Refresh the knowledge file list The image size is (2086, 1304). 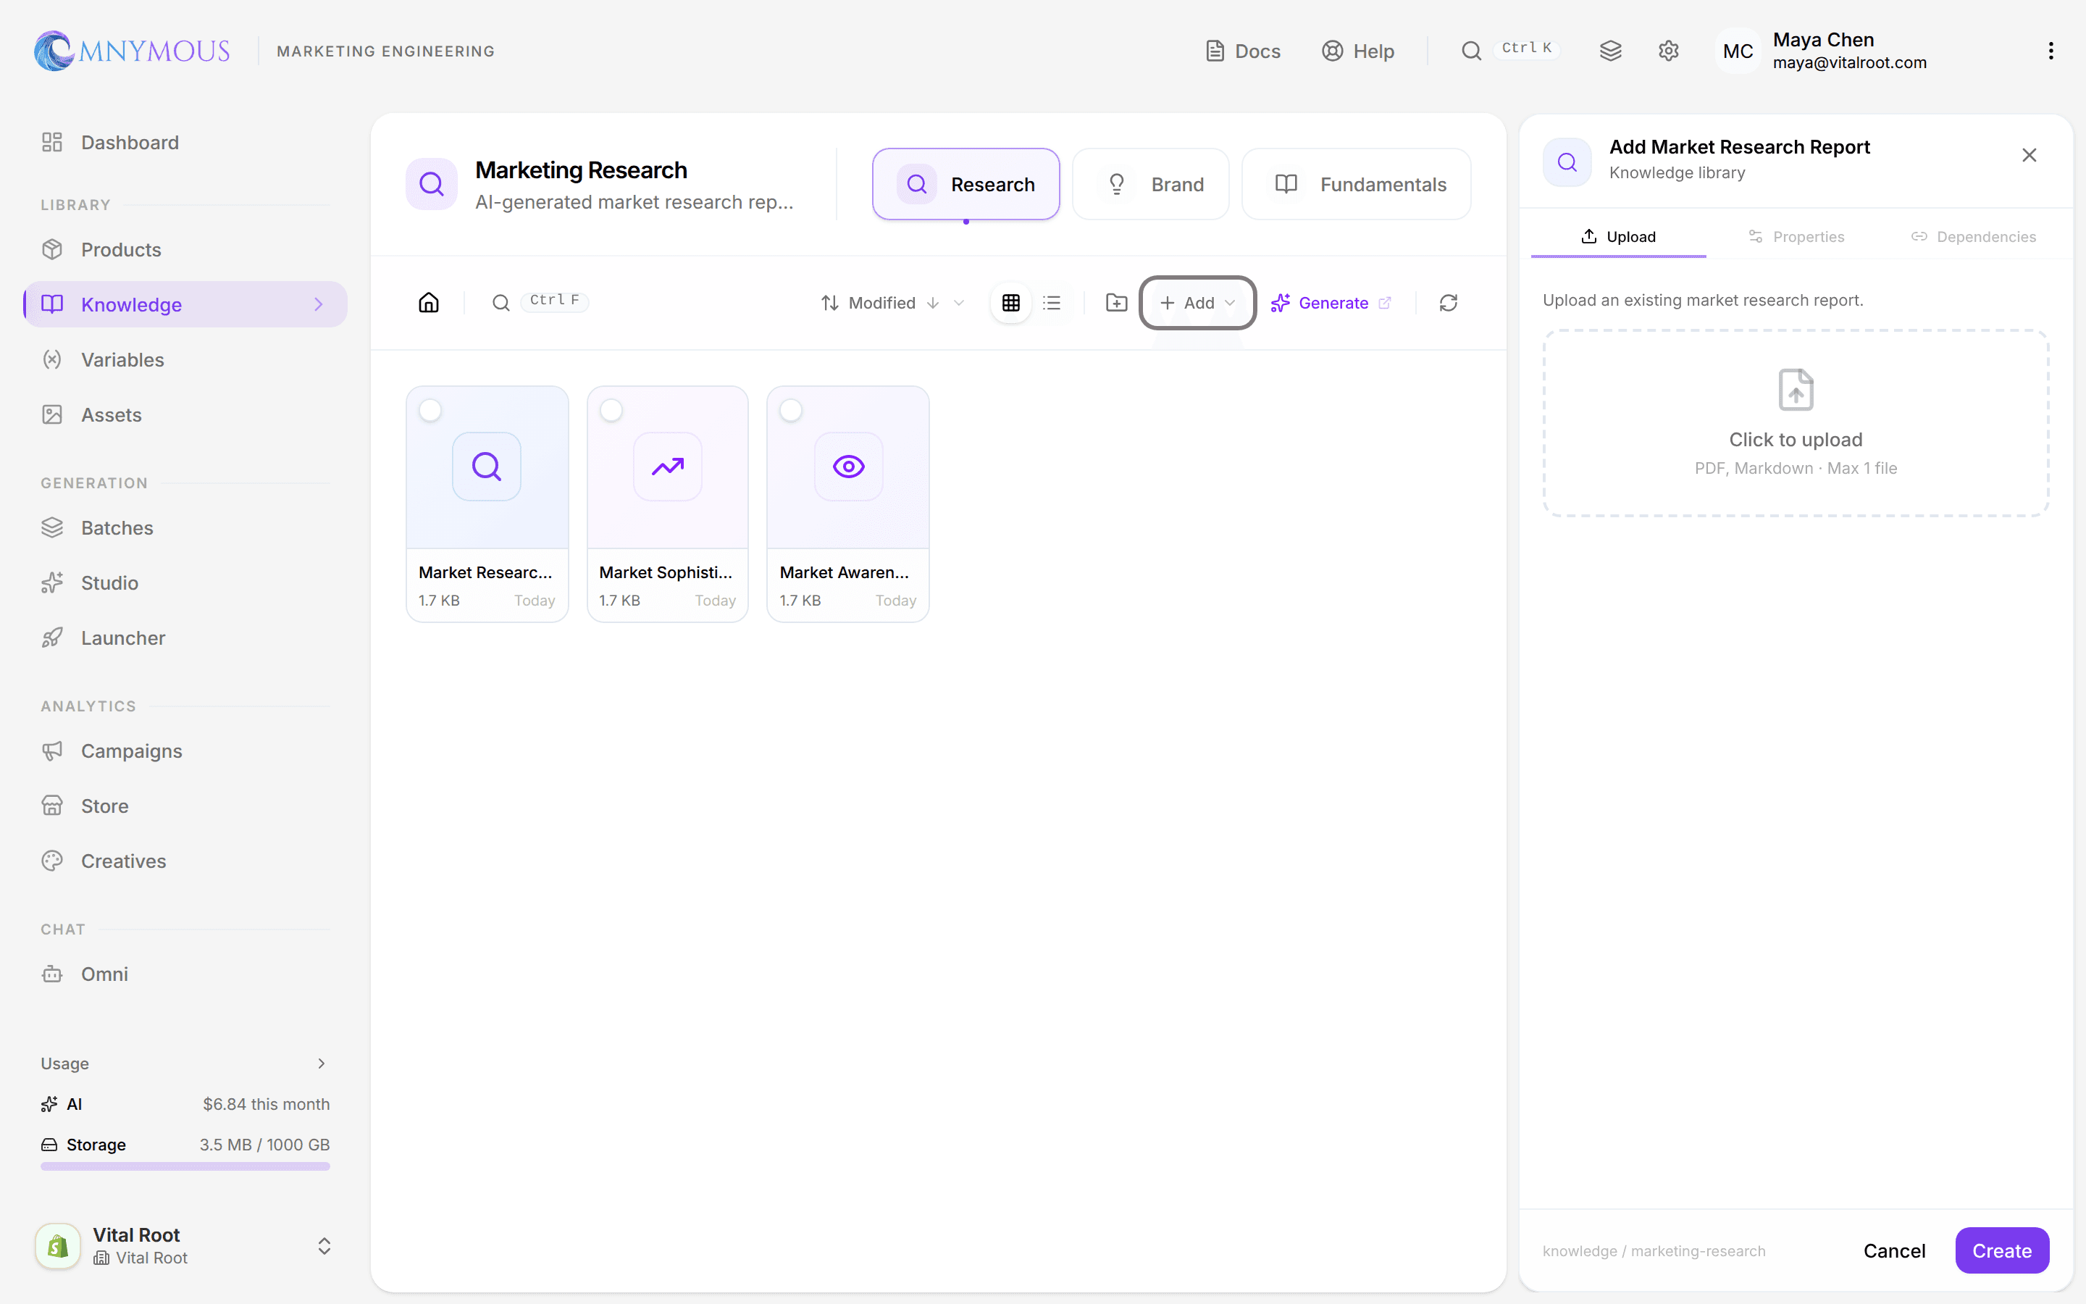coord(1448,303)
